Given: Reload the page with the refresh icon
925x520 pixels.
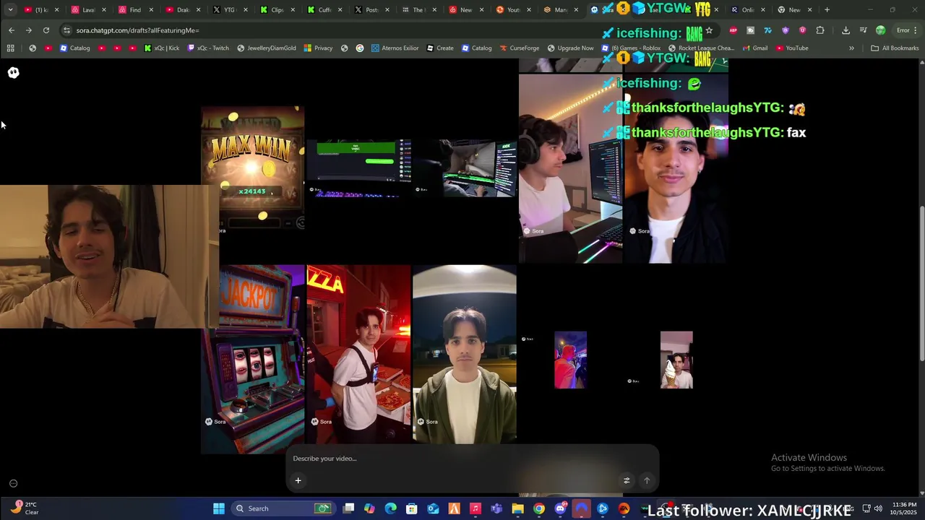Looking at the screenshot, I should pos(46,30).
